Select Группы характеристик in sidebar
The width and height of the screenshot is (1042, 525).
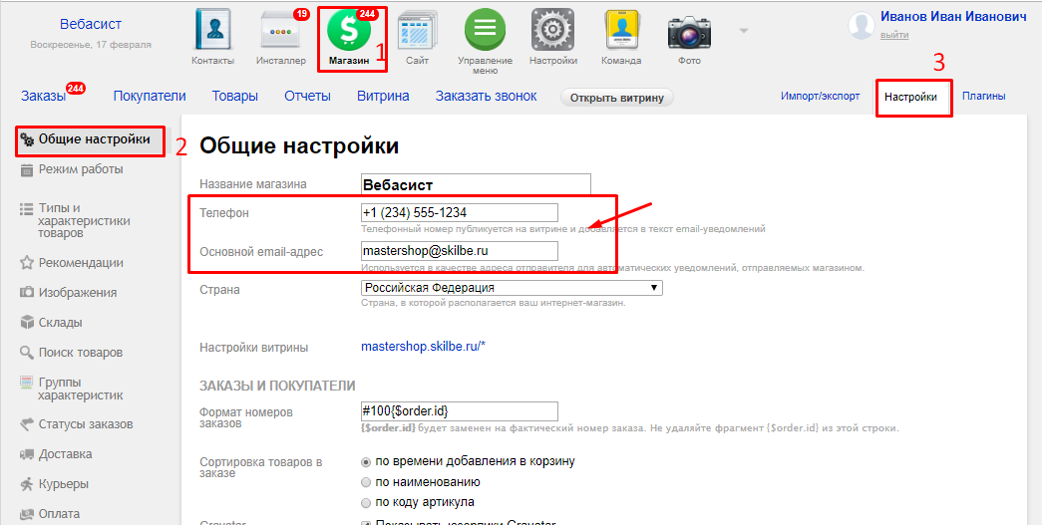[81, 389]
